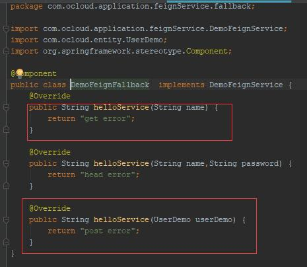Collapse the helloService(String name) method via gutter
The width and height of the screenshot is (307, 267).
point(6,107)
